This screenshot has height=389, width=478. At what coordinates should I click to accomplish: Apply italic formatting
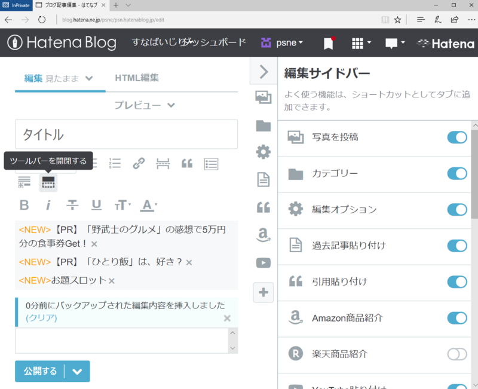(x=48, y=205)
